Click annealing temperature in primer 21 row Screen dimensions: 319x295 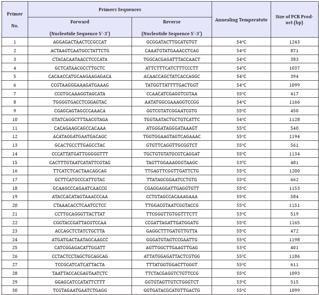coord(241,214)
